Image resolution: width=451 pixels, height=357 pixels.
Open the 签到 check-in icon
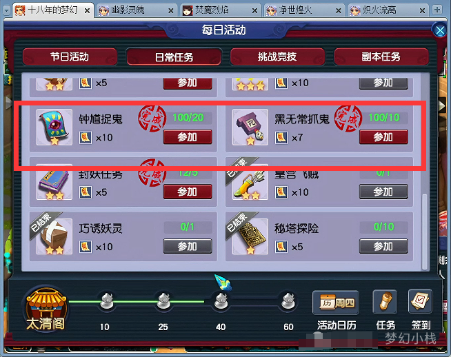(x=420, y=302)
